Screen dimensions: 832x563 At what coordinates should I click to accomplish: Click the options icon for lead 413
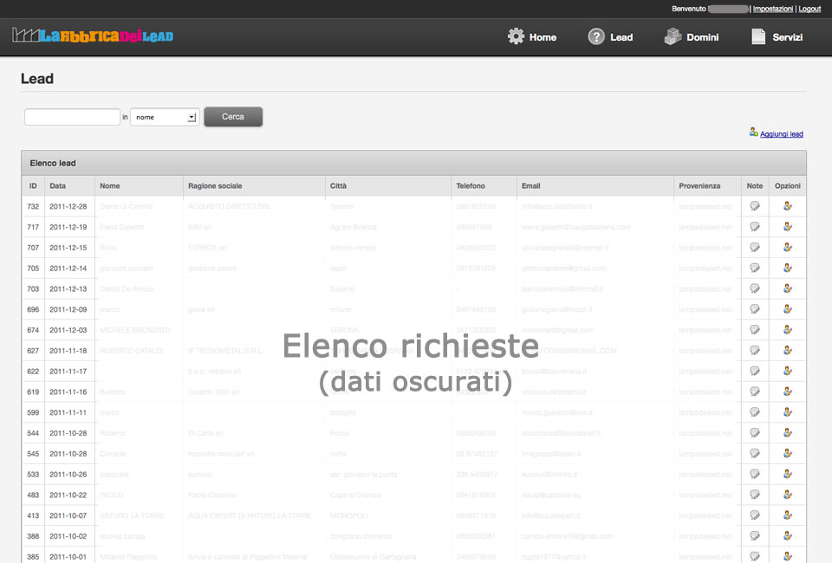(x=788, y=515)
